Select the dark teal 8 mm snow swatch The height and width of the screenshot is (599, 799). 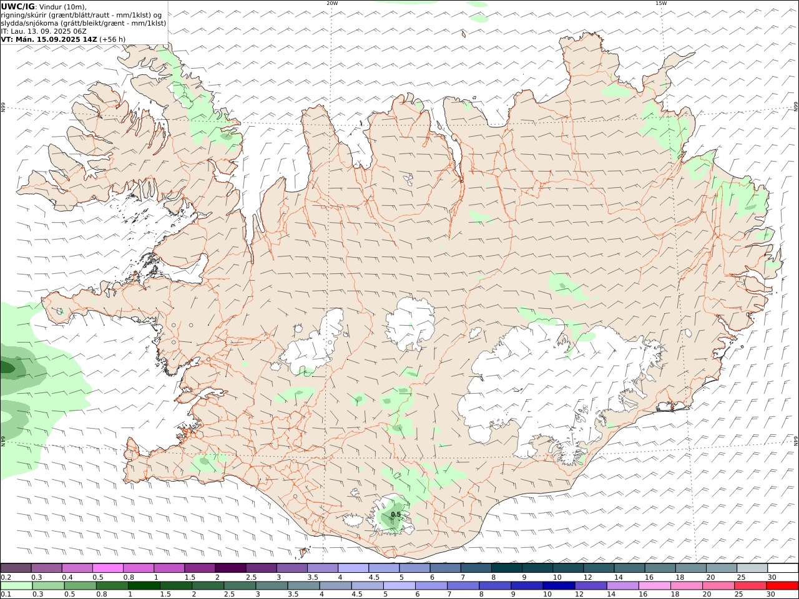coord(507,568)
